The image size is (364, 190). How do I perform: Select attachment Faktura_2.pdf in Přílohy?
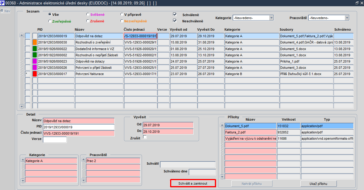pyautogui.click(x=250, y=132)
